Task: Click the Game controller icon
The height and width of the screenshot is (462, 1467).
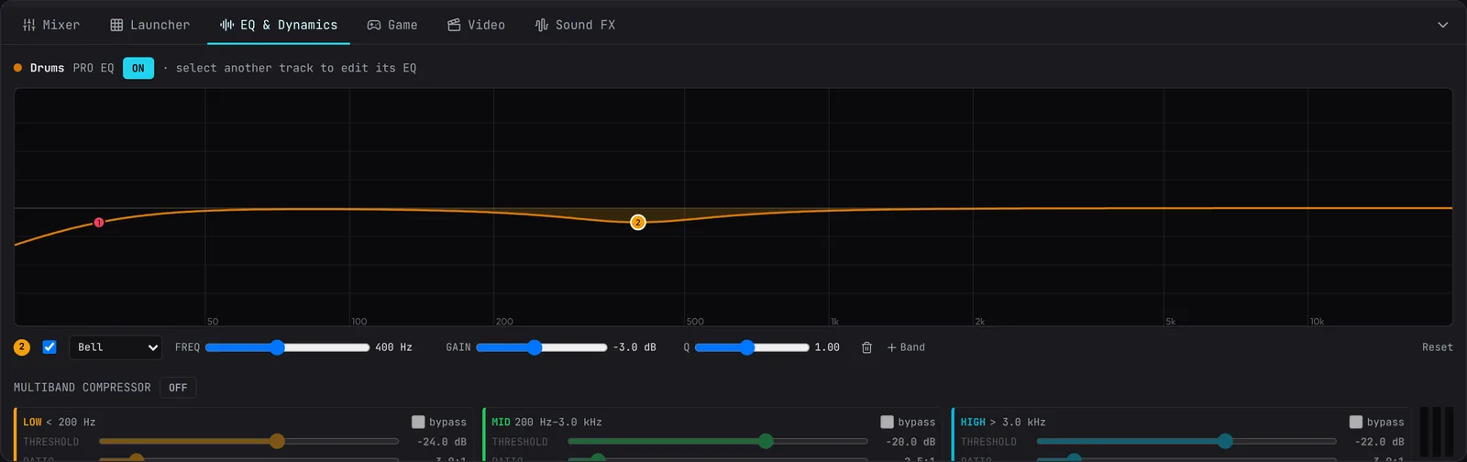Action: (374, 25)
